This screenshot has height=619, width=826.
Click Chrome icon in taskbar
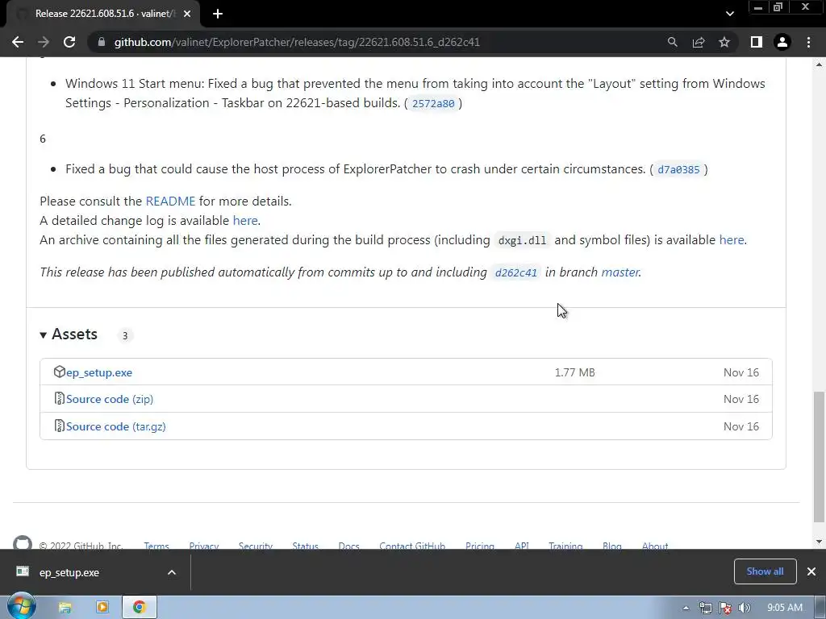[139, 608]
